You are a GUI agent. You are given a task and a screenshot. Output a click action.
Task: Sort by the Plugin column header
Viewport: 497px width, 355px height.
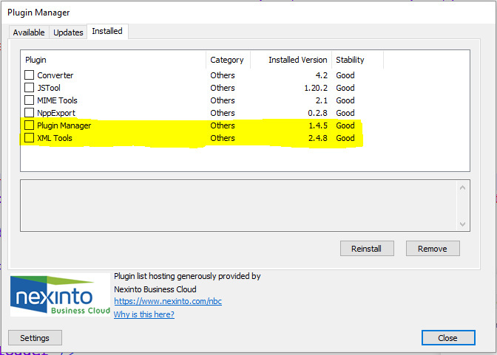click(x=113, y=60)
